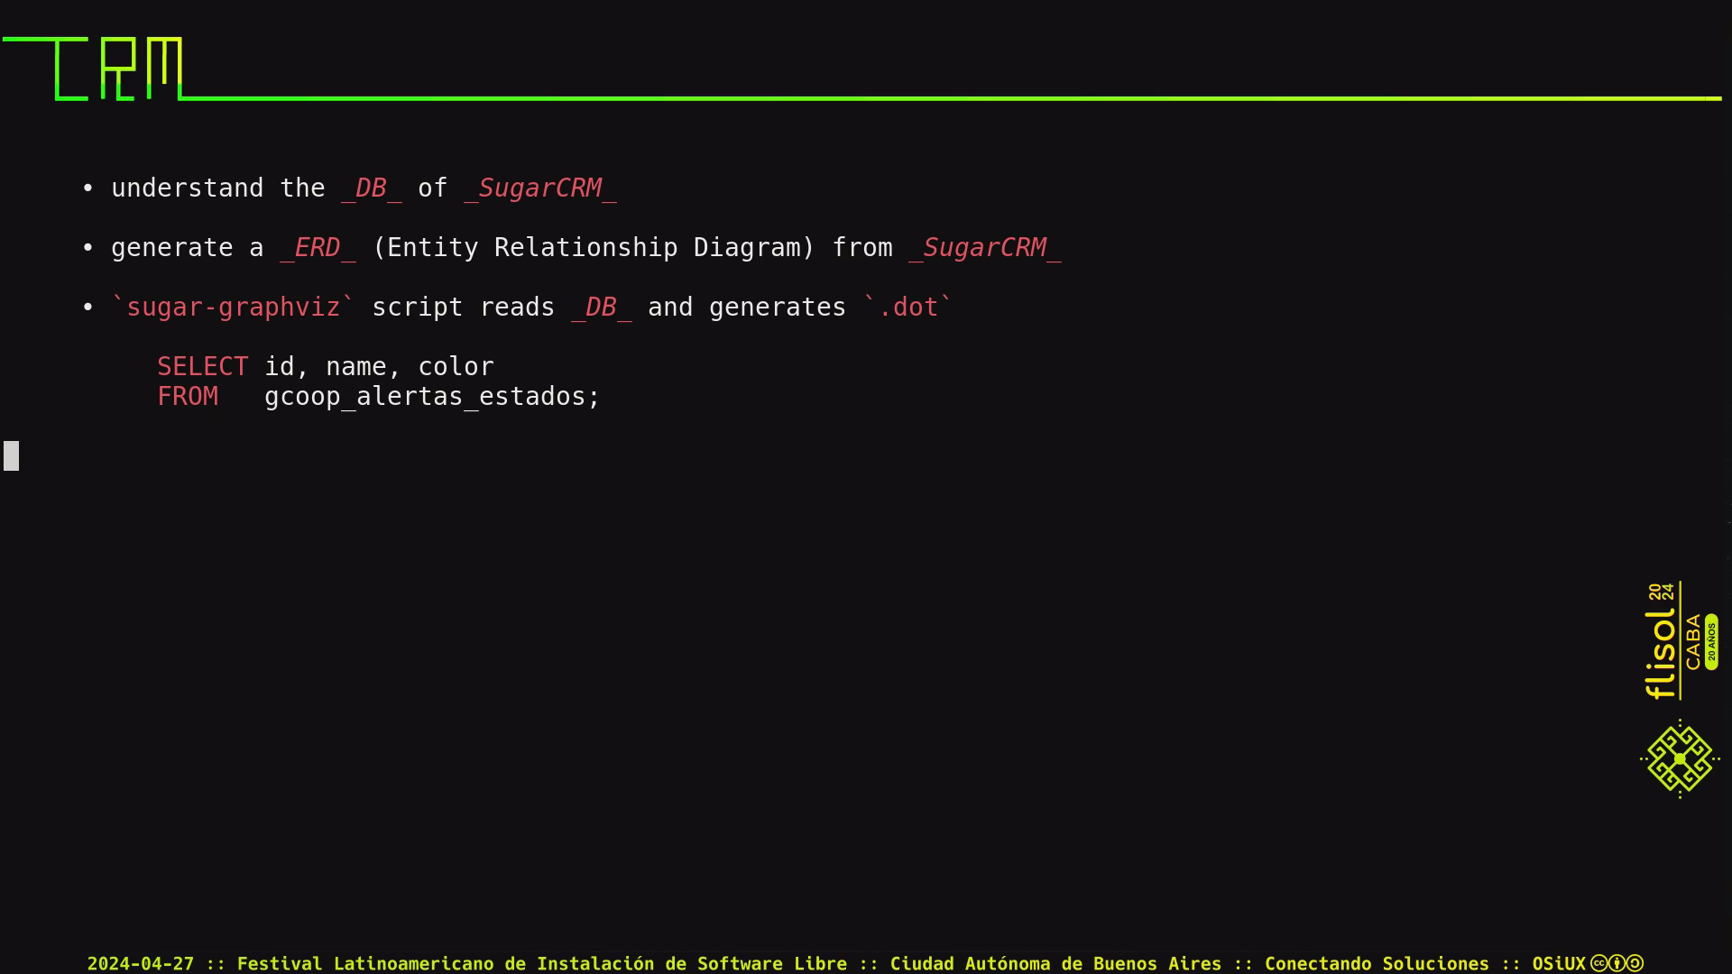Click "Ciudad Autónoma de Buenos Aires" footer text

coord(1055,963)
